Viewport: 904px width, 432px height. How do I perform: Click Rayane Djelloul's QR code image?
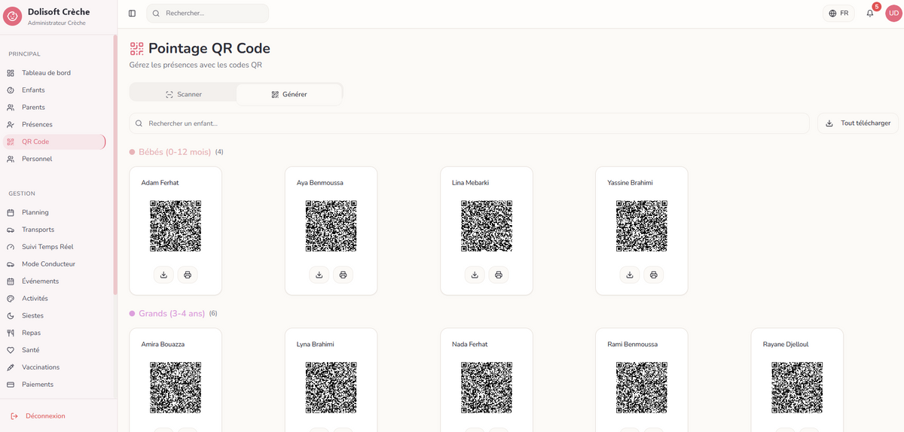point(797,387)
